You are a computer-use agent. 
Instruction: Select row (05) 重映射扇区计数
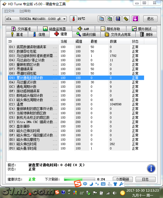[x=76, y=65]
